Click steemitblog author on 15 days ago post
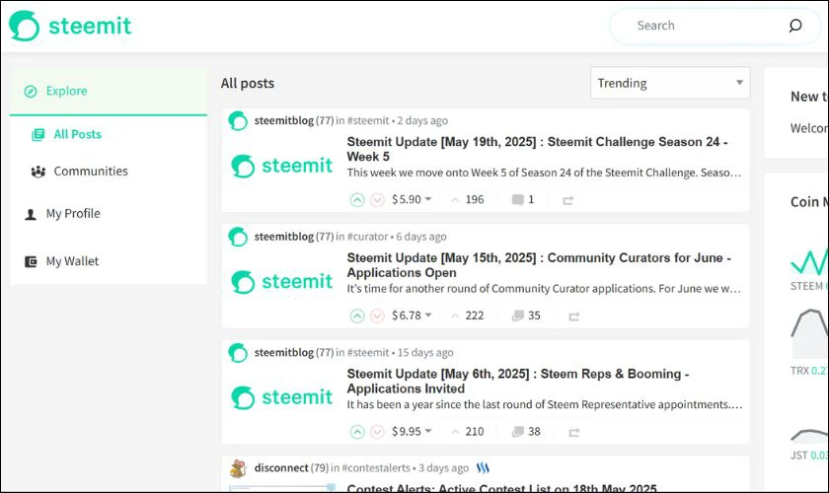Image resolution: width=829 pixels, height=493 pixels. point(284,352)
